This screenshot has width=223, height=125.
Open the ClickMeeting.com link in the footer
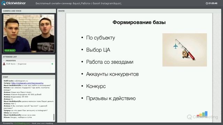click(x=22, y=123)
